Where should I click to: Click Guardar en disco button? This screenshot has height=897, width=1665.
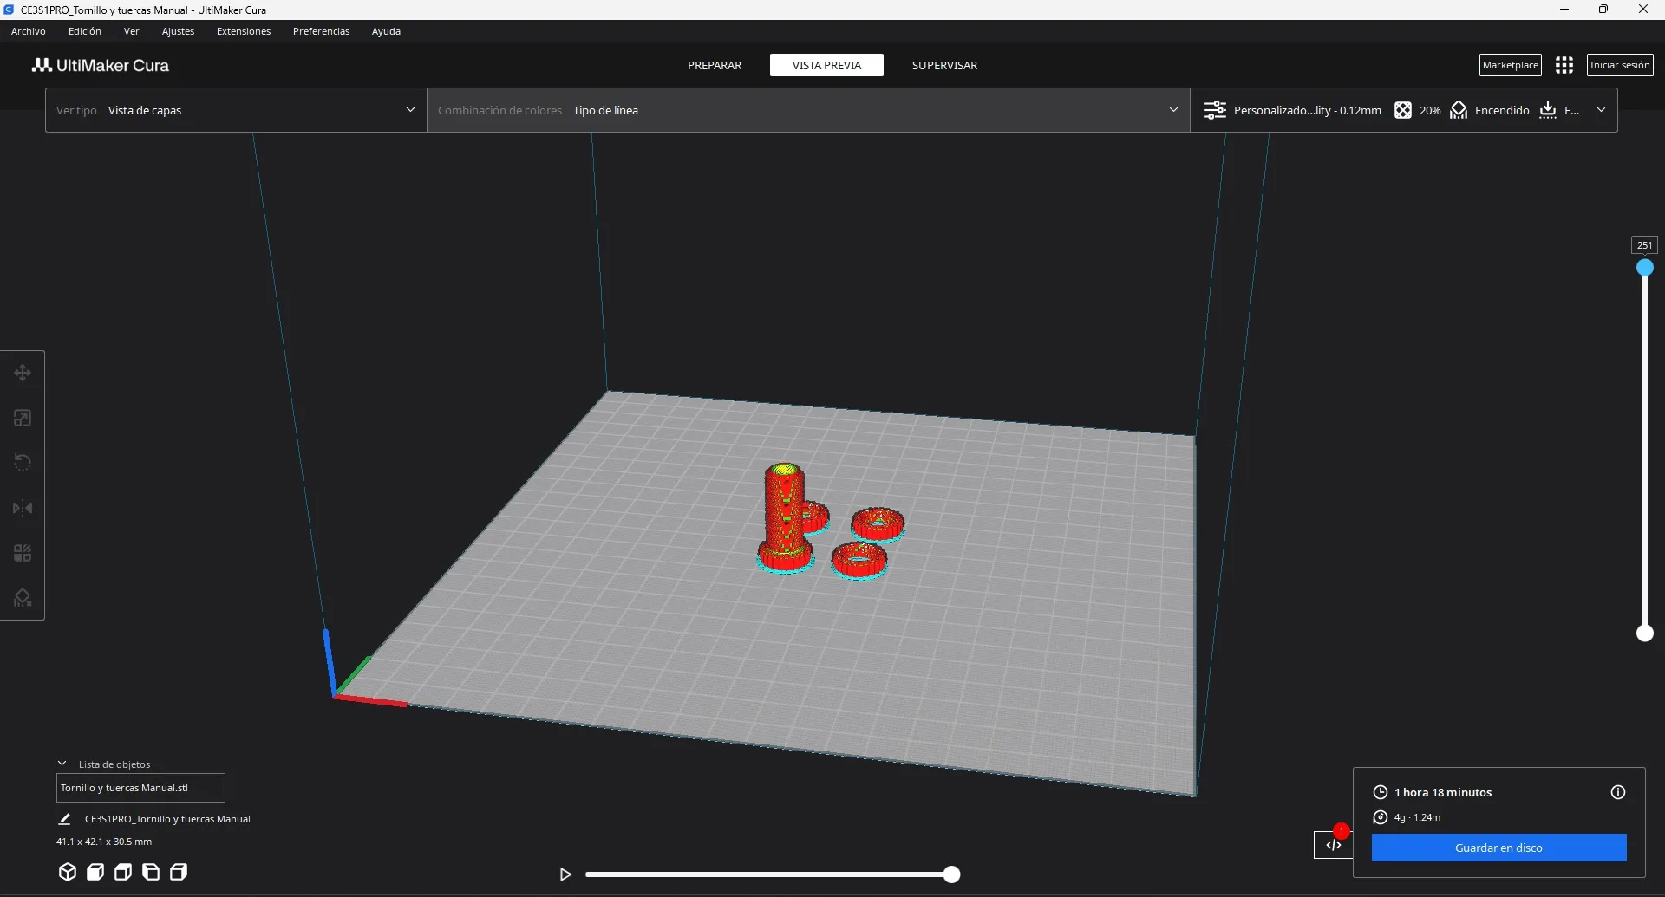[x=1498, y=848]
